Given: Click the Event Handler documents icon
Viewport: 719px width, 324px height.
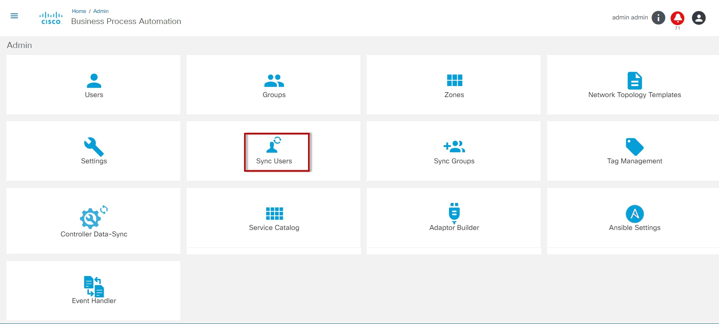Looking at the screenshot, I should point(94,286).
